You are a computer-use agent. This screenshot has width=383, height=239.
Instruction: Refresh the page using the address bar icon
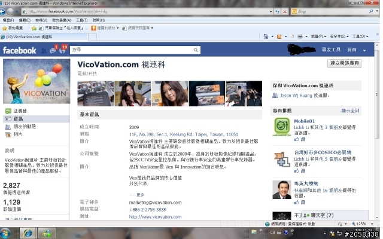coord(278,11)
